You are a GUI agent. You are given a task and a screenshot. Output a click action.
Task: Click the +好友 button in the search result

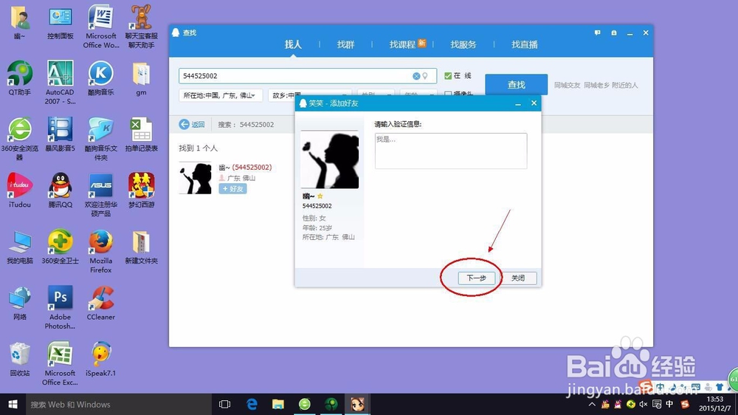(232, 189)
